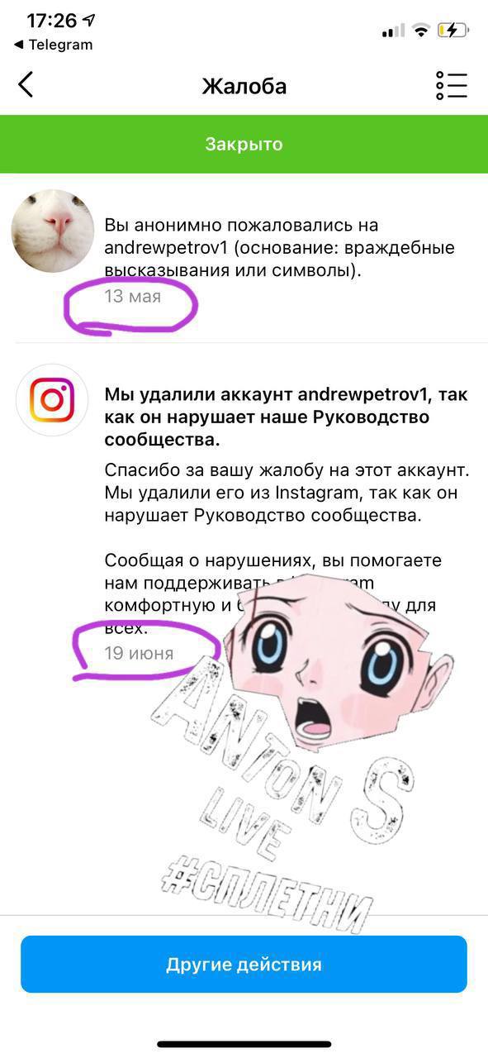Return to Telegram via back link

point(54,45)
